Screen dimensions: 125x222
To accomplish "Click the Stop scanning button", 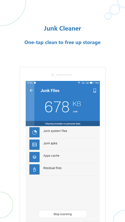I will pyautogui.click(x=63, y=214).
